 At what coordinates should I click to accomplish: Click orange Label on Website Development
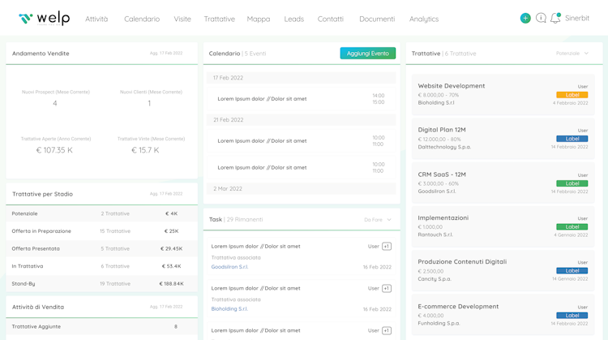(x=572, y=95)
